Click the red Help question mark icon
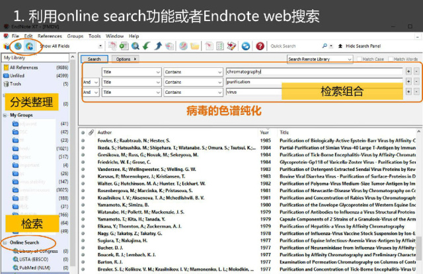The width and height of the screenshot is (423, 274). pyautogui.click(x=260, y=46)
